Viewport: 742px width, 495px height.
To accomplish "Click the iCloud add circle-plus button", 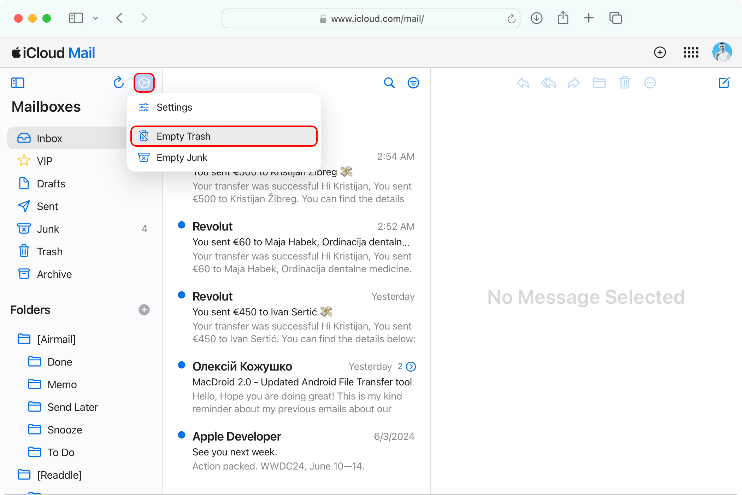I will (x=660, y=52).
